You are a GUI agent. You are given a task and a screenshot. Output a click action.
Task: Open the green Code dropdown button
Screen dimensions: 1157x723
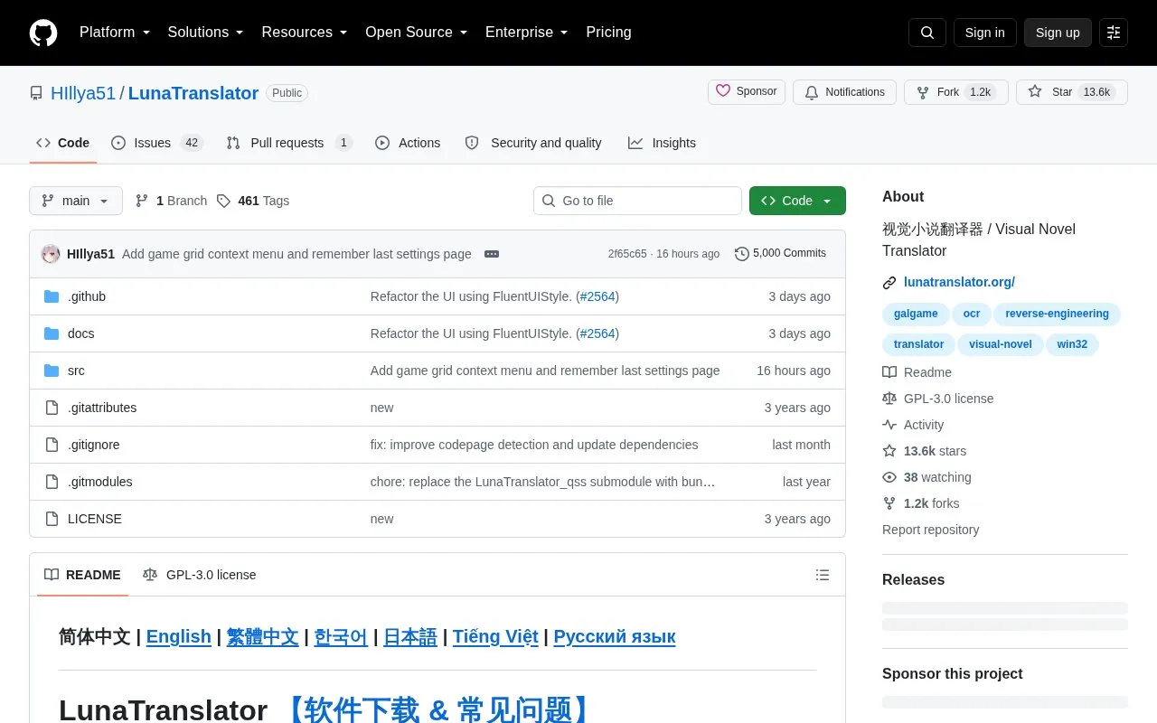tap(797, 201)
